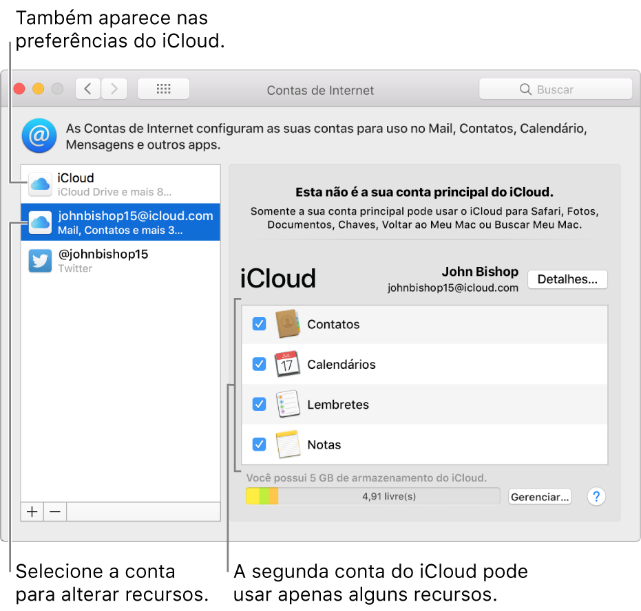Image resolution: width=641 pixels, height=611 pixels.
Task: Focus the Buscar search field
Action: 556,89
